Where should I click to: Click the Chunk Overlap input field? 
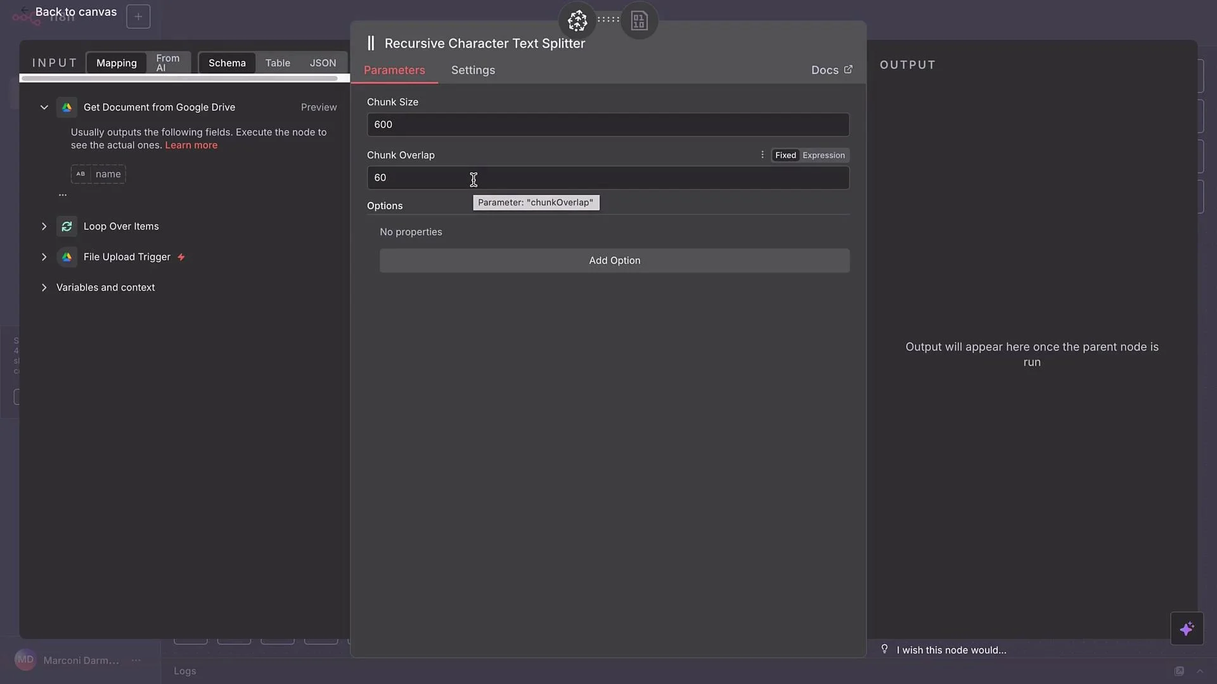[x=608, y=178]
